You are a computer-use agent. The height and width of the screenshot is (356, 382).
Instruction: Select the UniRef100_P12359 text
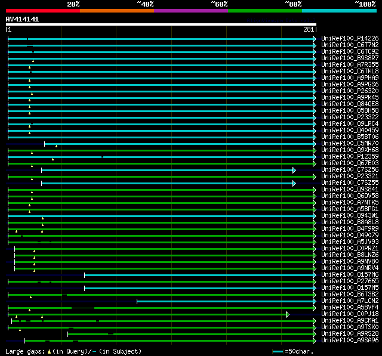coord(350,157)
